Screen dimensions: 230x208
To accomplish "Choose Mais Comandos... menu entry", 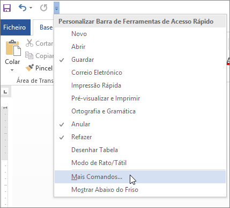I will (140, 177).
